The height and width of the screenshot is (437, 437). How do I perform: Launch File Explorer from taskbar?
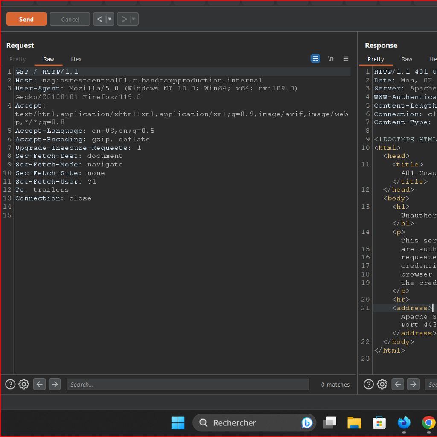(354, 422)
